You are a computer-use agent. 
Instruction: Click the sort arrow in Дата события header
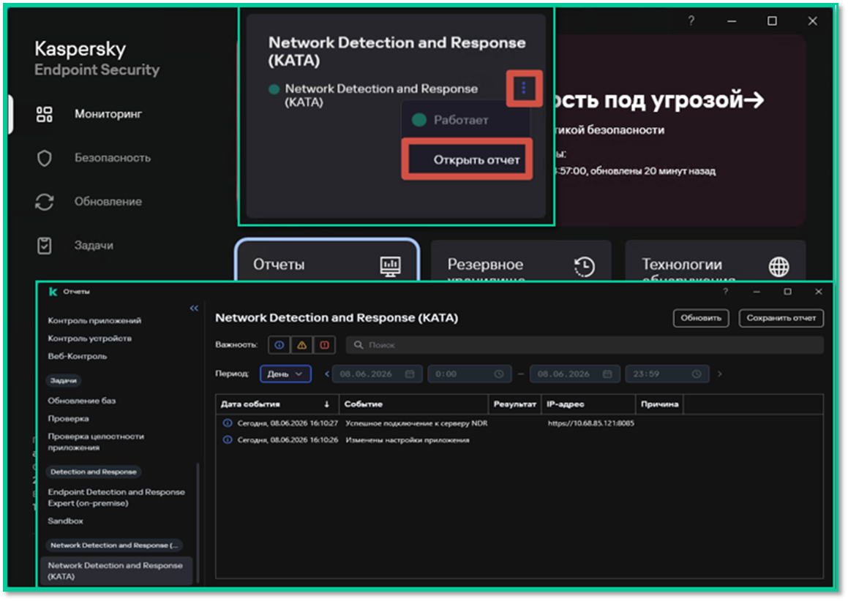click(326, 404)
